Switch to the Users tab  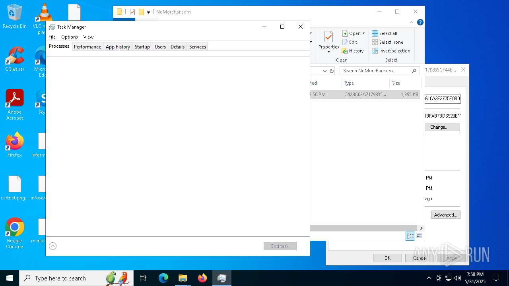(x=160, y=47)
